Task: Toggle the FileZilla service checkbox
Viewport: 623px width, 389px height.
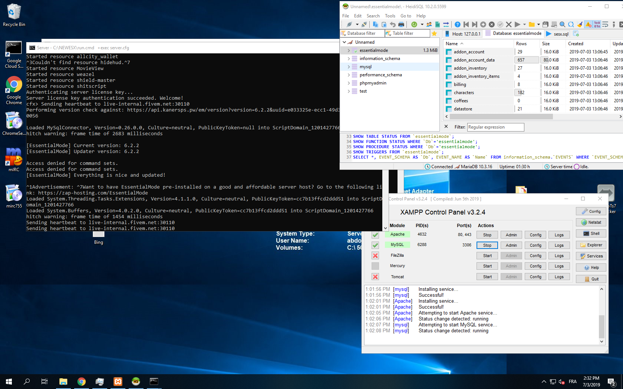Action: (x=375, y=256)
